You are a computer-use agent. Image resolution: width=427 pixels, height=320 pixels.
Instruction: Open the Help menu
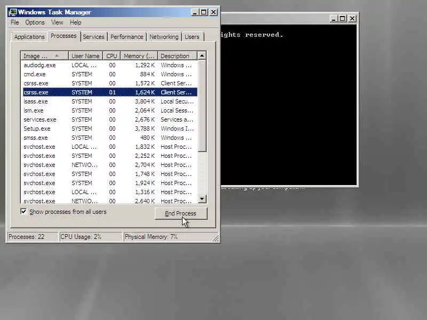point(75,22)
